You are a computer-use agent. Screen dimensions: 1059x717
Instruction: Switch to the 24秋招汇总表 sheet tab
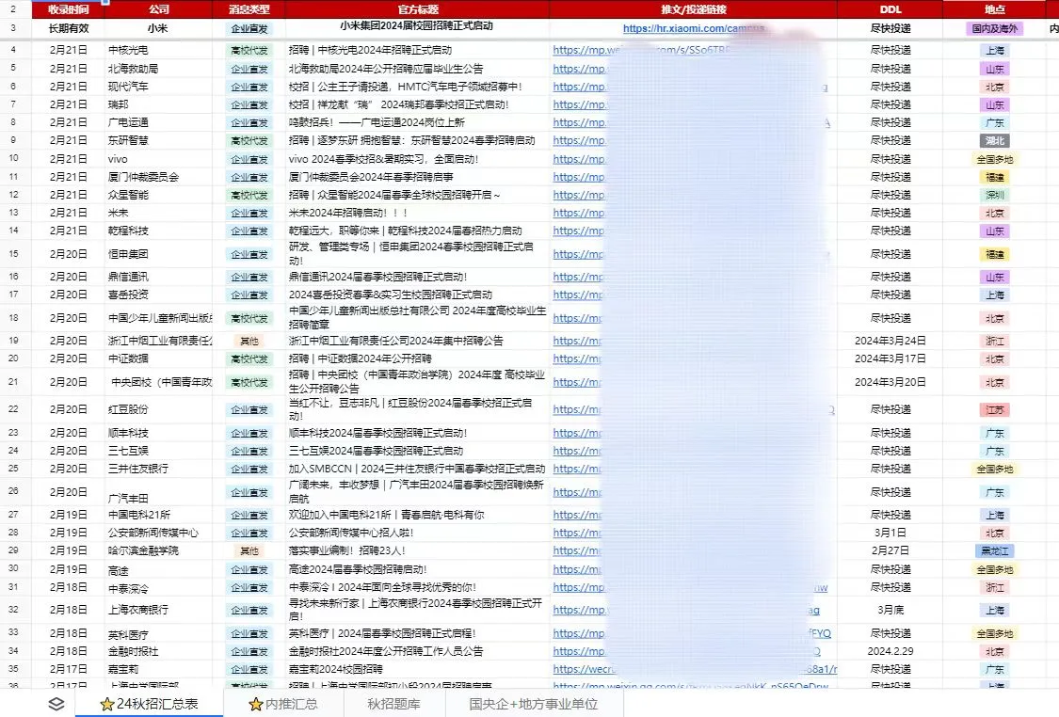(149, 704)
